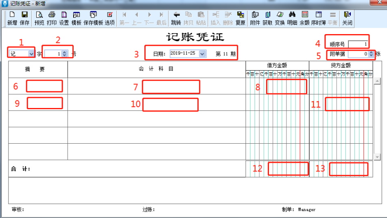Viewport: 387px width, 218px height.
Task: Open 余额 balance view
Action: point(304,18)
